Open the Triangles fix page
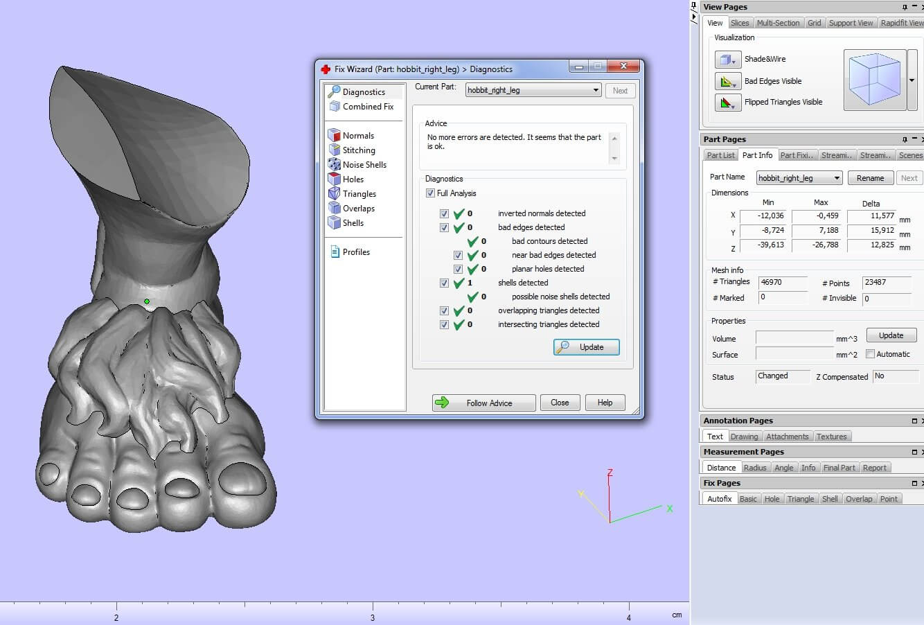The image size is (924, 625). click(359, 194)
